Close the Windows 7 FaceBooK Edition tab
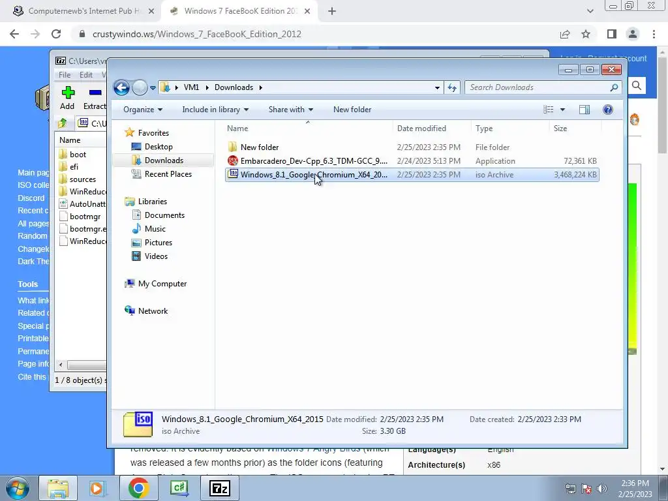Viewport: 668px width, 501px height. click(x=307, y=11)
